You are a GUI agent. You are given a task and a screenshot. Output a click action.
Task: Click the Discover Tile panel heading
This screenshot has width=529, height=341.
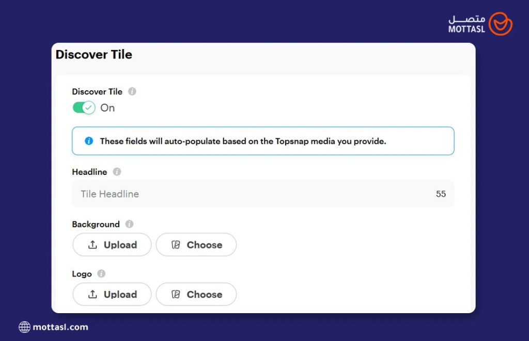[94, 55]
